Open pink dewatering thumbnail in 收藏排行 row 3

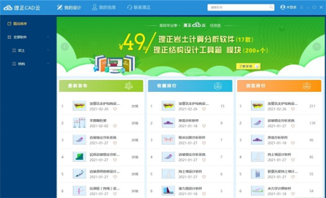pos(168,140)
